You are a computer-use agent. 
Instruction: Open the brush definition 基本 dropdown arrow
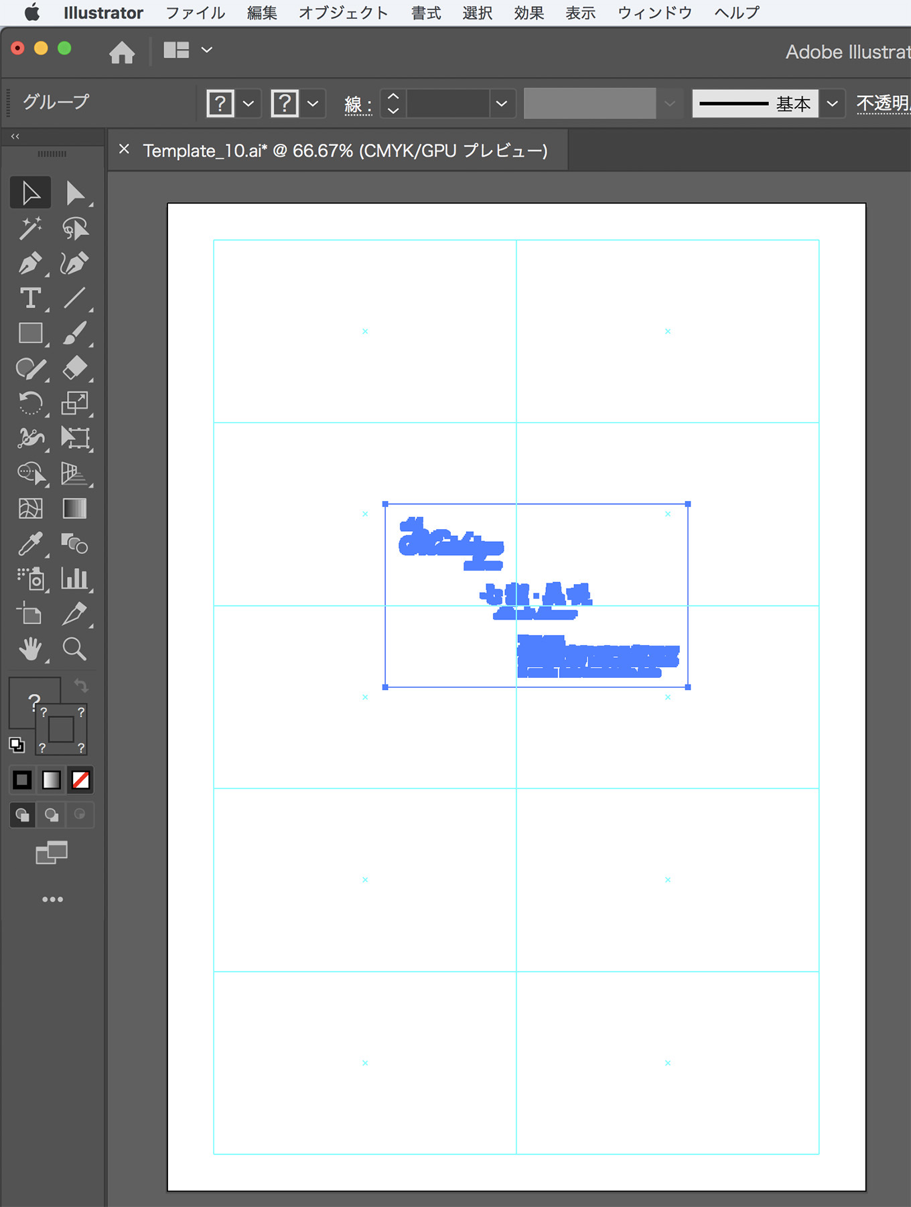[x=832, y=104]
